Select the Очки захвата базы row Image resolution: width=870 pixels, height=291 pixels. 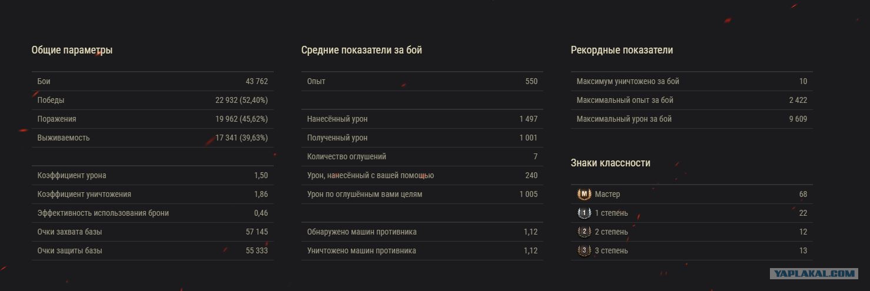pos(152,232)
